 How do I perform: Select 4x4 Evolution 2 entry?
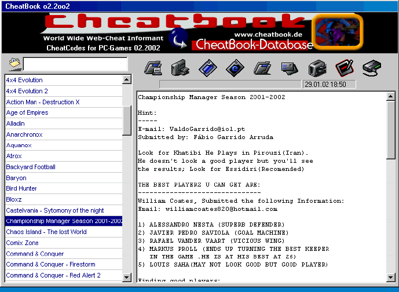(64, 91)
